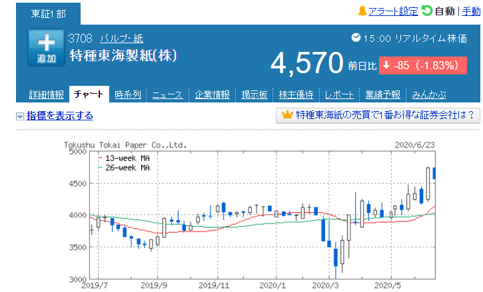The width and height of the screenshot is (483, 292).
Task: Click the crown icon on the broker banner
Action: pyautogui.click(x=287, y=115)
